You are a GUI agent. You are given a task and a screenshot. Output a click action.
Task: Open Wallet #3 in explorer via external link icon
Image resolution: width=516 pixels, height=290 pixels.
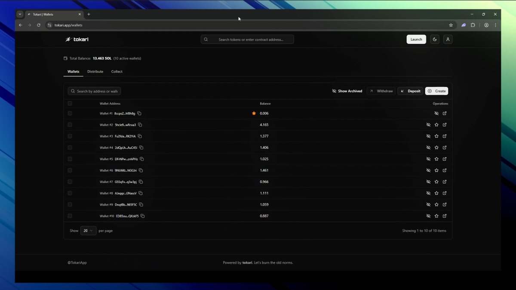(x=445, y=136)
